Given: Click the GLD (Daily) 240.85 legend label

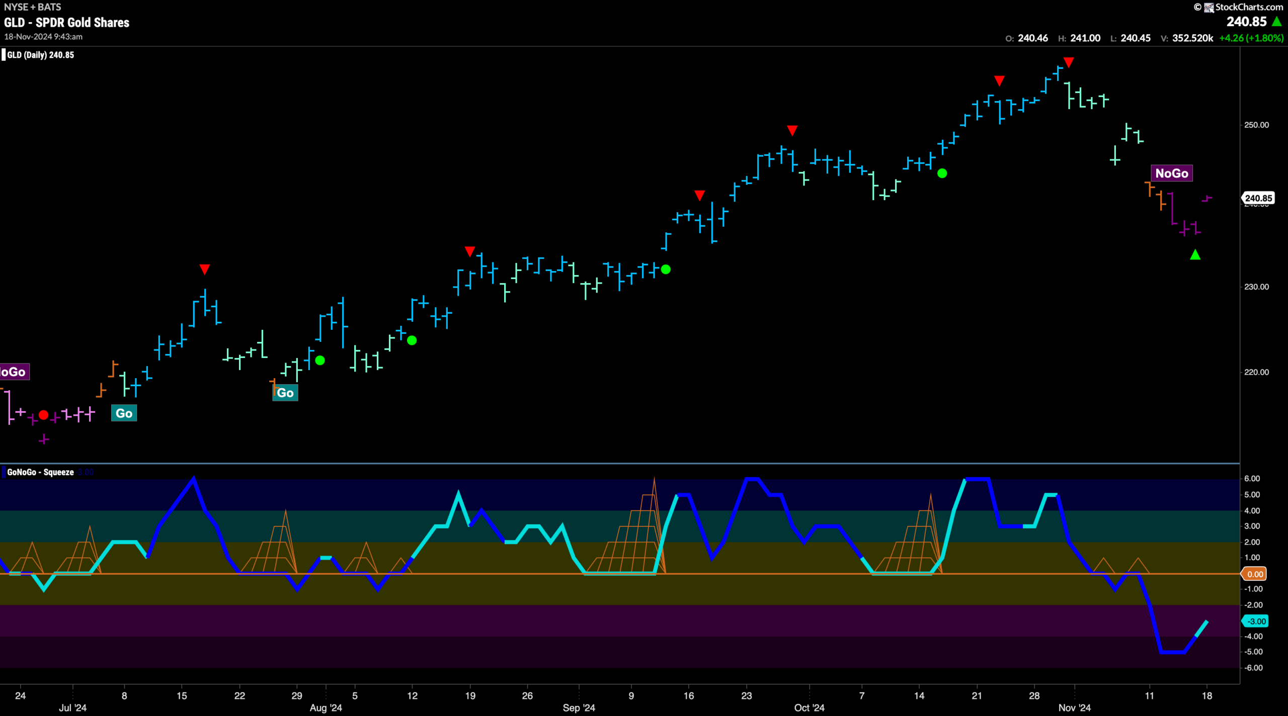Looking at the screenshot, I should point(40,55).
